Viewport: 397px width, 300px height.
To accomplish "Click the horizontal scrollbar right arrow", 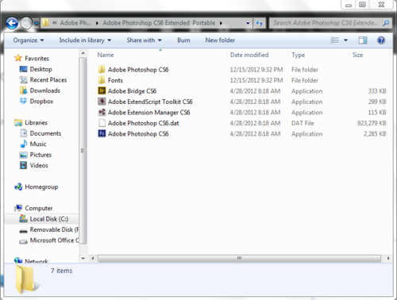I will coord(388,258).
